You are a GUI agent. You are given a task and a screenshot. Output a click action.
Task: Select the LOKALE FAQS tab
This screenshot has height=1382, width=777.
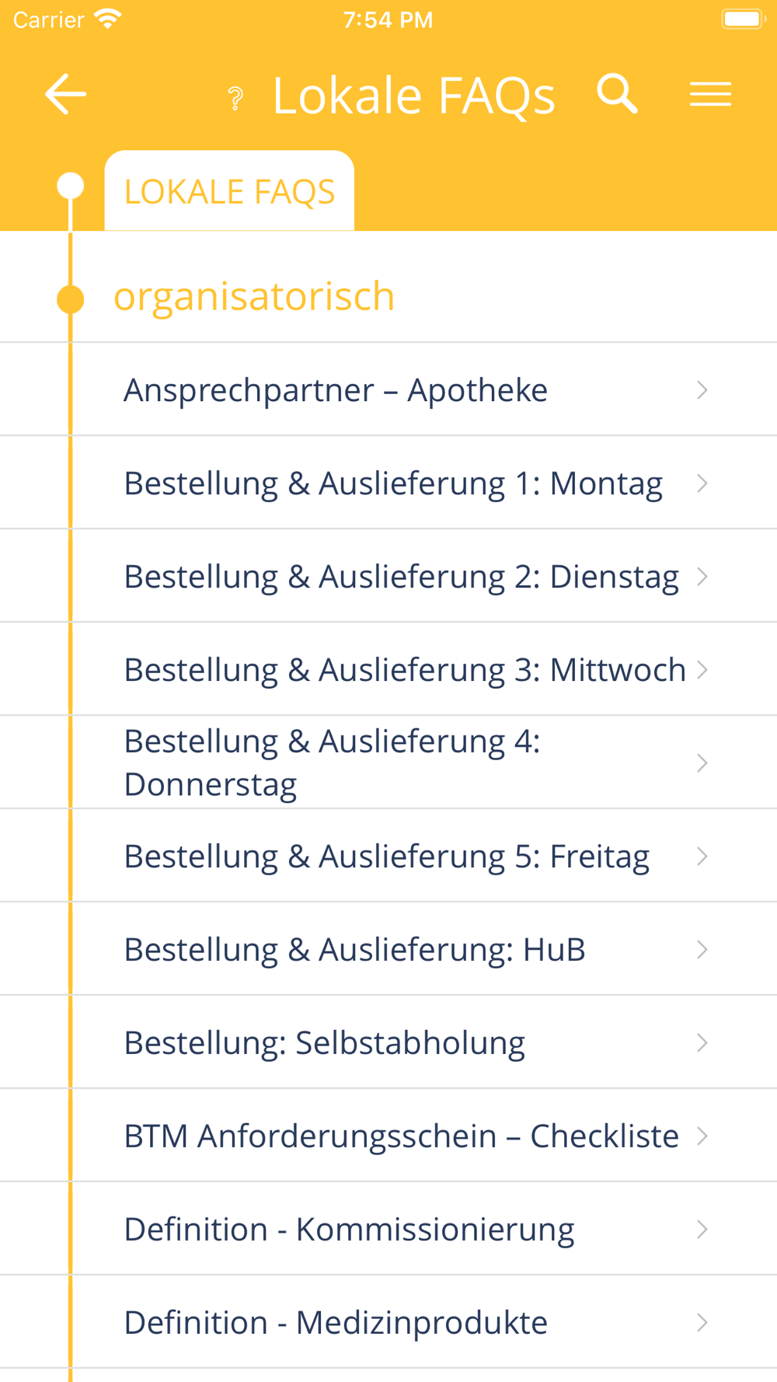click(229, 191)
